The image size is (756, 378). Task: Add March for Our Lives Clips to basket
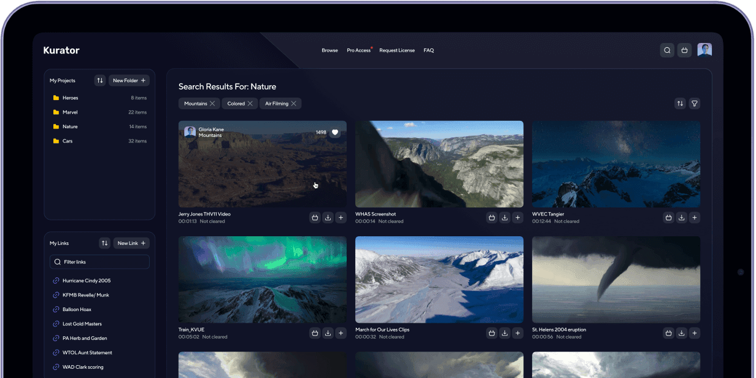pyautogui.click(x=492, y=333)
